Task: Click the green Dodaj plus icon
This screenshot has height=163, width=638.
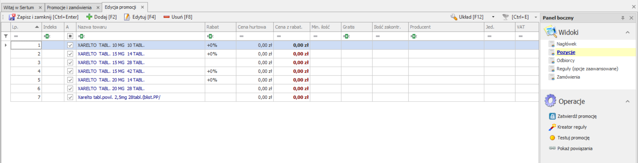Action: click(x=89, y=17)
